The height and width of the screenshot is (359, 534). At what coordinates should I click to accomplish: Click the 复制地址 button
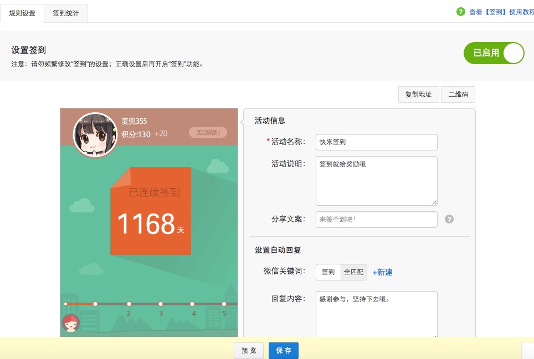tap(418, 95)
